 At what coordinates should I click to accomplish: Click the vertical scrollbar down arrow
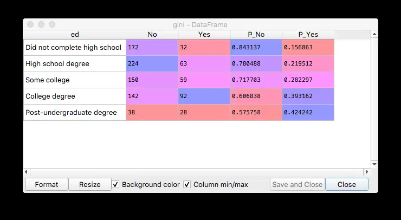pos(374,164)
